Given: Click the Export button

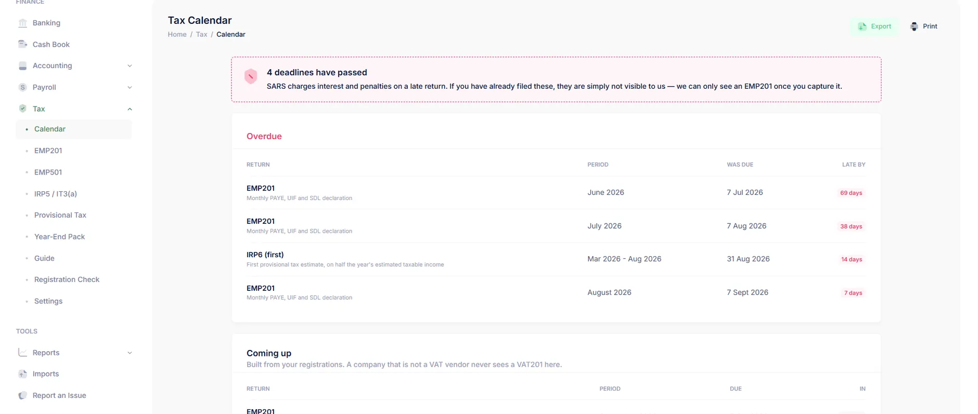Looking at the screenshot, I should (x=874, y=26).
